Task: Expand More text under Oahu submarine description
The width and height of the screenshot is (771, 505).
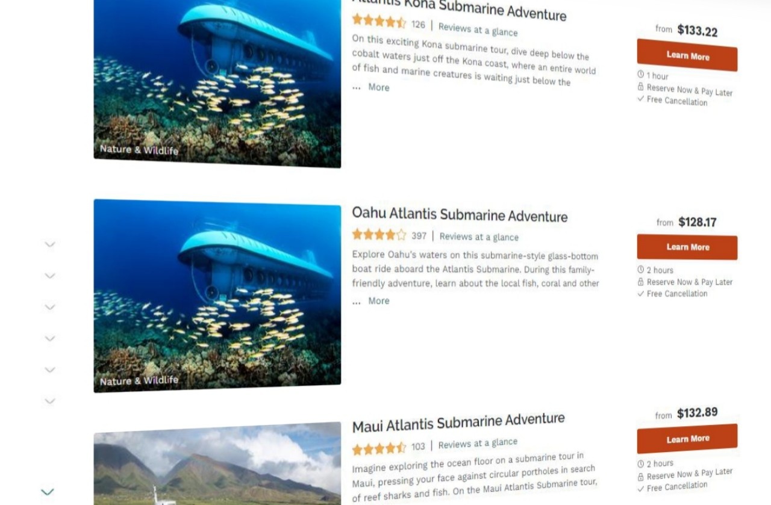Action: 379,301
